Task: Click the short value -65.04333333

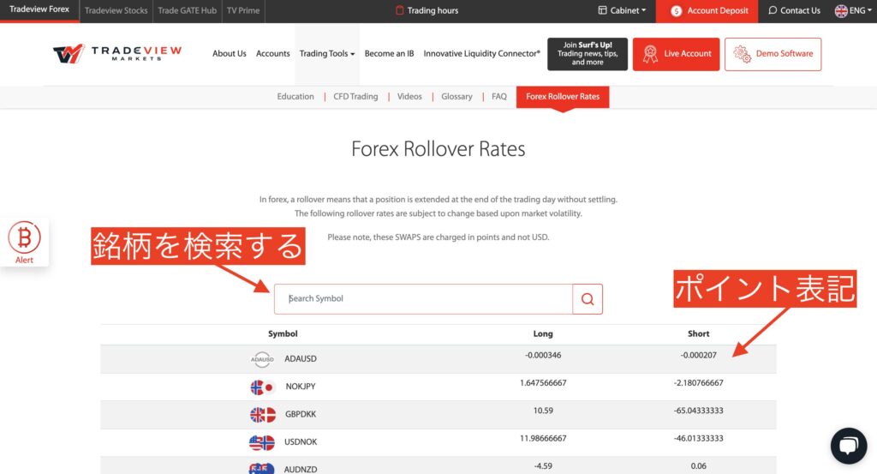Action: (x=699, y=411)
